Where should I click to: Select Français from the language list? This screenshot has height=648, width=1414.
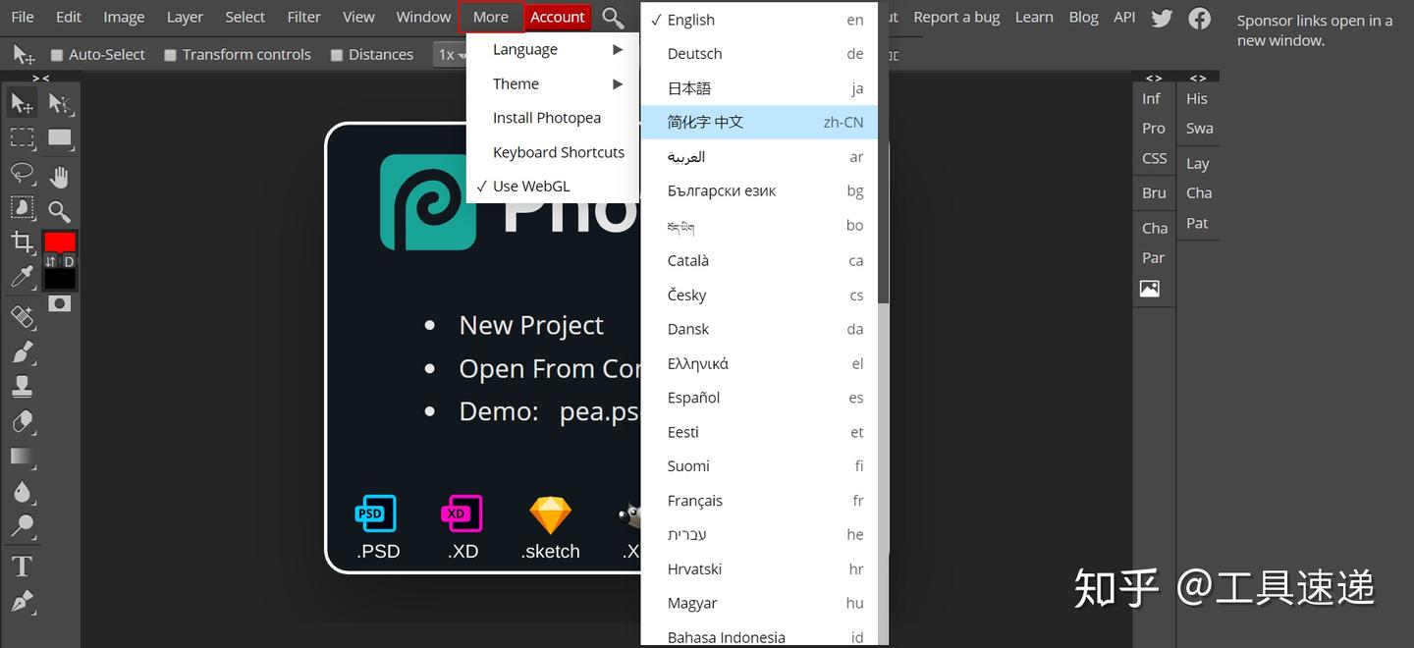tap(758, 501)
